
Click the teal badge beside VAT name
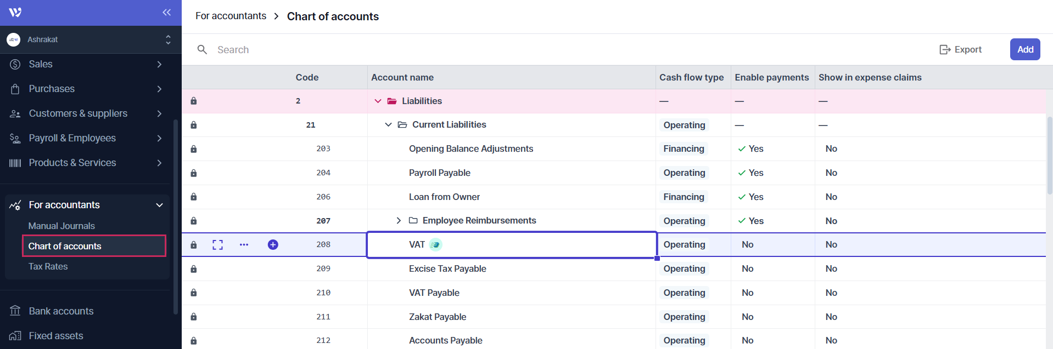click(x=435, y=245)
